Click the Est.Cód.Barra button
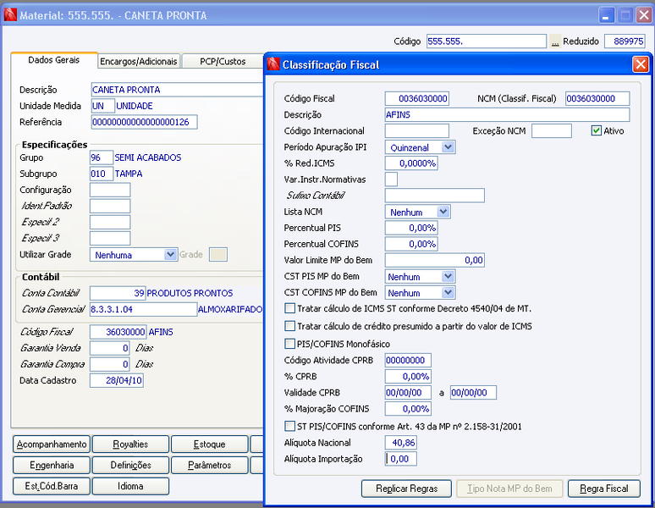The width and height of the screenshot is (655, 508). [x=52, y=486]
